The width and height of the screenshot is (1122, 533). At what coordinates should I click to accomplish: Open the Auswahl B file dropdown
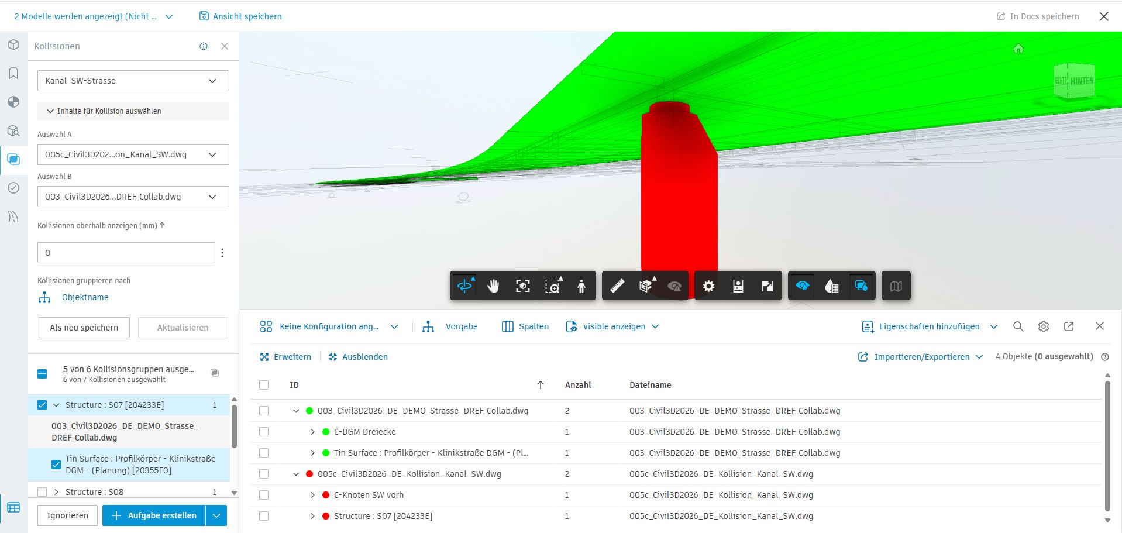pos(133,197)
